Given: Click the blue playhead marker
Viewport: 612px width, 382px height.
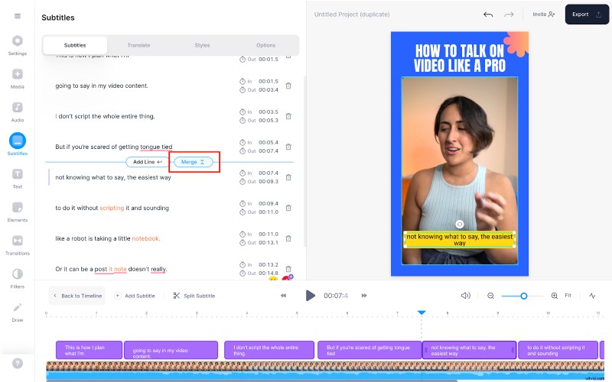Looking at the screenshot, I should pos(422,312).
